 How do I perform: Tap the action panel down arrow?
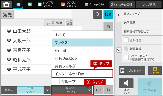pos(119,50)
